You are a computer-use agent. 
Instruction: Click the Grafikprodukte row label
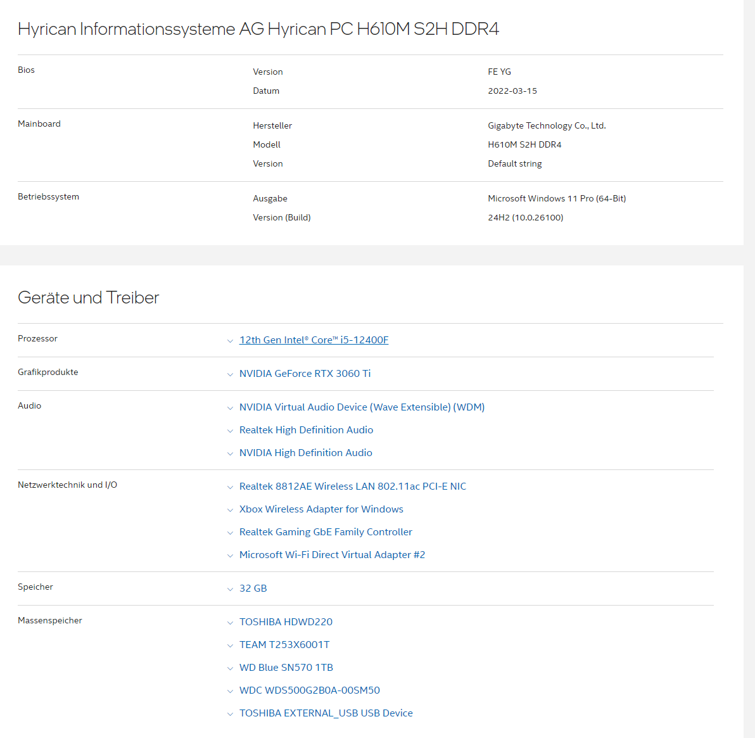[48, 372]
